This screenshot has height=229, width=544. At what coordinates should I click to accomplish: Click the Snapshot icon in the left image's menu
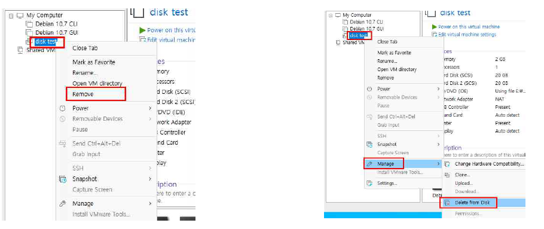click(x=62, y=179)
